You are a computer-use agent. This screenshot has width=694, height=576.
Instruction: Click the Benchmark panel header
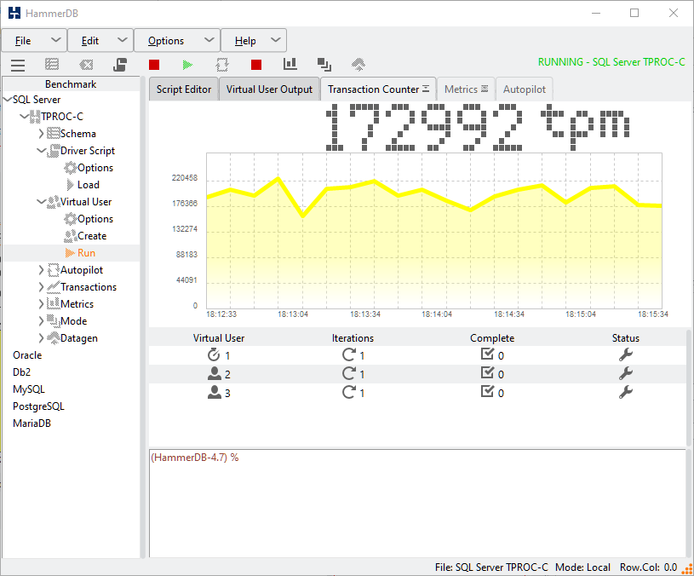point(71,84)
